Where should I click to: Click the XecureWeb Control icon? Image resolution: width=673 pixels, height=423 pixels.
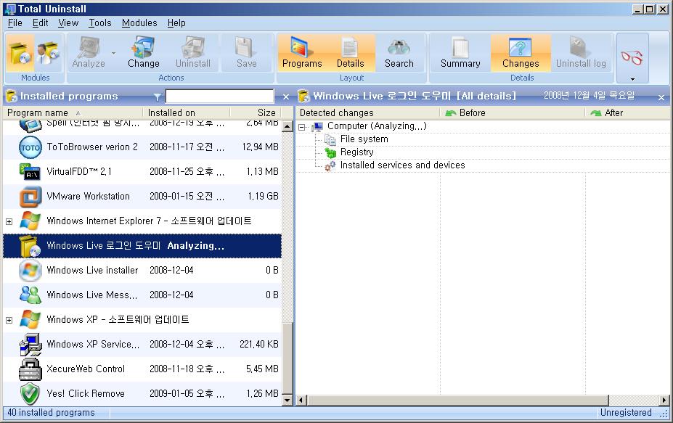(x=30, y=369)
